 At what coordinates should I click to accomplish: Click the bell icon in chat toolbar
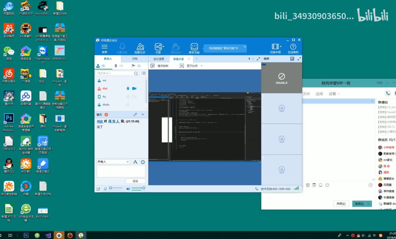[320, 185]
